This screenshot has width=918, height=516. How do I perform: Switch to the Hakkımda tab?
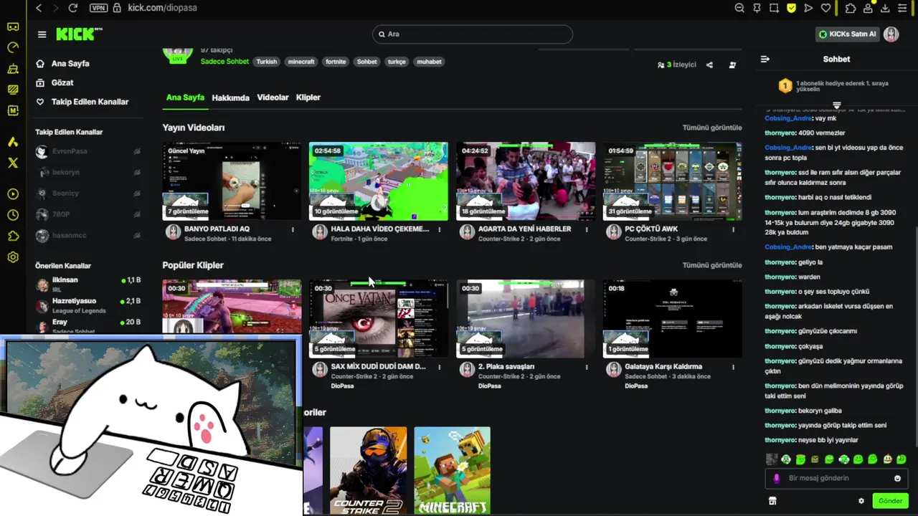tap(230, 97)
